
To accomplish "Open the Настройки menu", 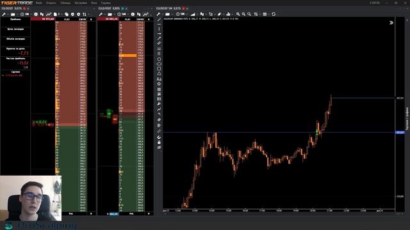I will click(81, 3).
